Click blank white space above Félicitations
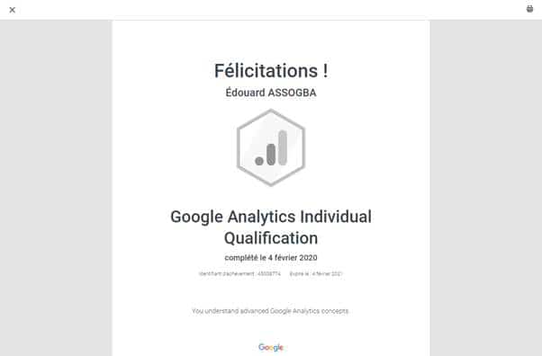Viewport: 542px width, 356px height. click(271, 40)
